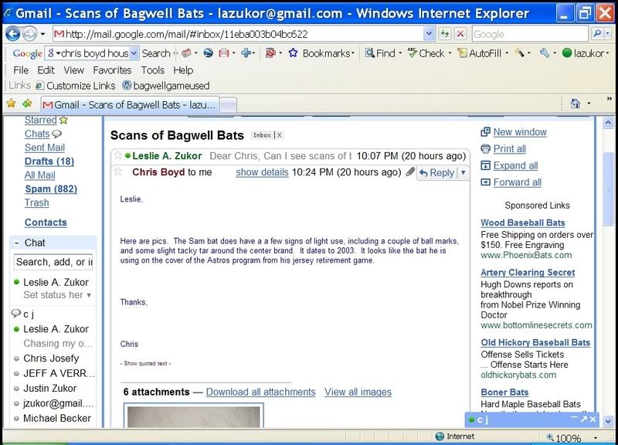Click the Google Toolbar news icon

[x=186, y=53]
